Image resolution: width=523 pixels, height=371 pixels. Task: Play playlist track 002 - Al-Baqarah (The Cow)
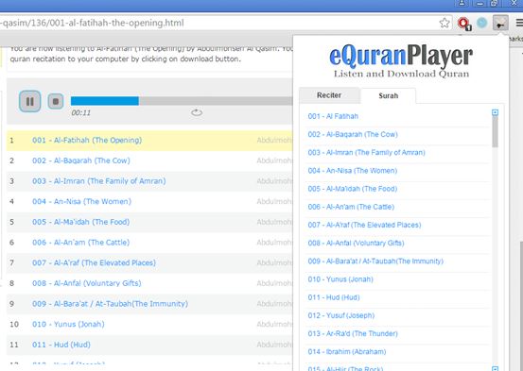pyautogui.click(x=81, y=160)
